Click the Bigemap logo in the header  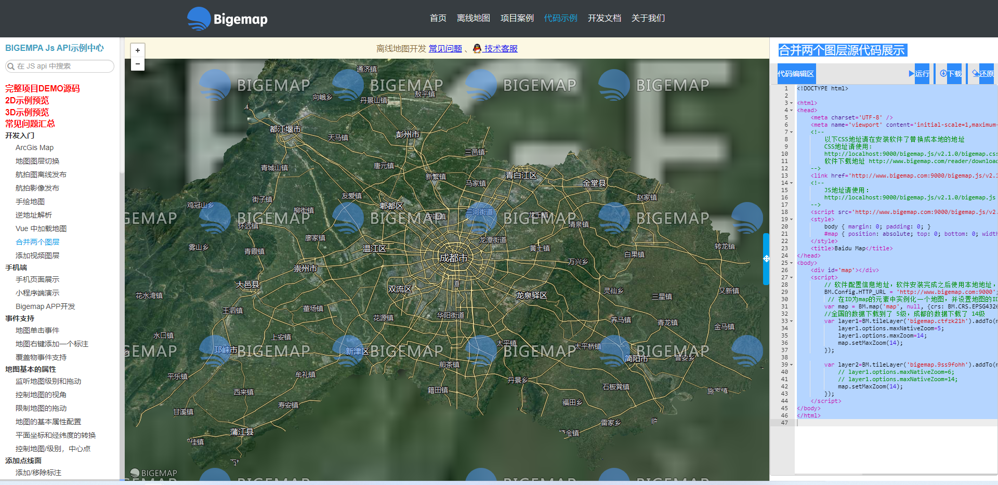click(x=227, y=19)
